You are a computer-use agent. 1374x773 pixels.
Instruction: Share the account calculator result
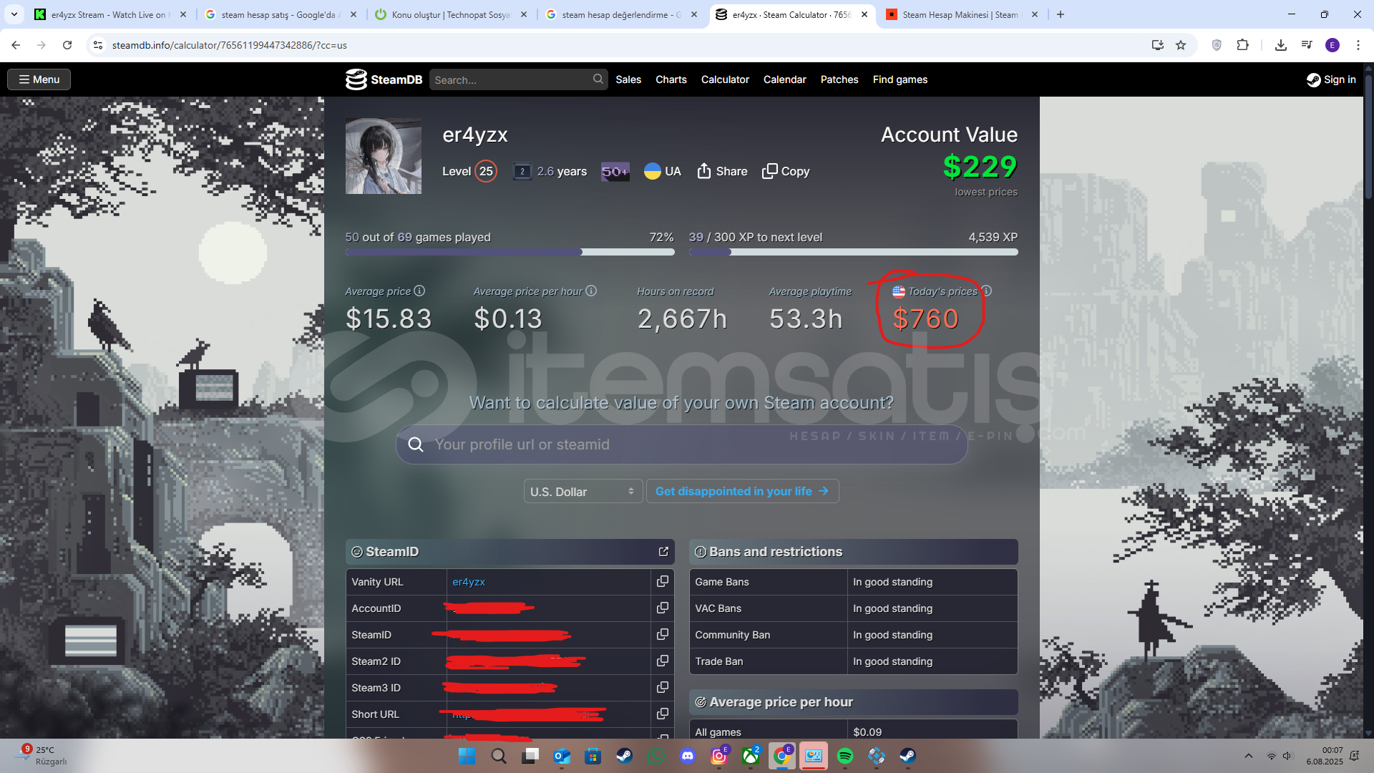722,171
